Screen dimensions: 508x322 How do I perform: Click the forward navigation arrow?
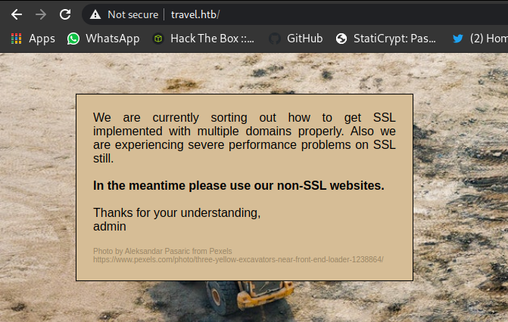tap(41, 14)
